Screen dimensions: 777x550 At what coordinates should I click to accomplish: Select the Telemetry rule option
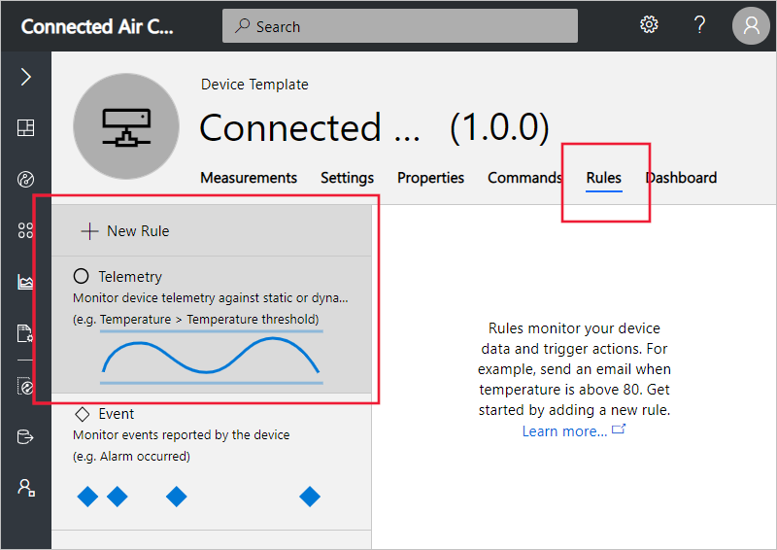coord(212,325)
